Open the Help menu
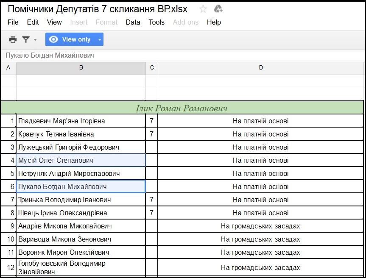The image size is (366, 278). pos(214,22)
